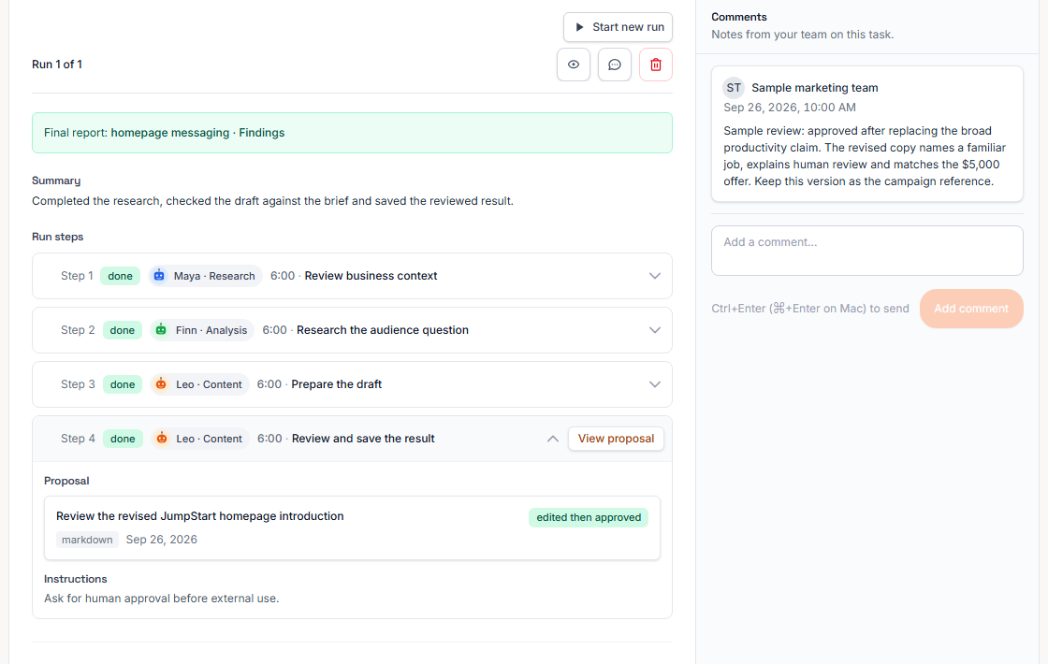This screenshot has height=664, width=1048.
Task: Click the 'Sep 26, 2026, 10:00 AM' comment timestamp
Action: click(x=790, y=108)
